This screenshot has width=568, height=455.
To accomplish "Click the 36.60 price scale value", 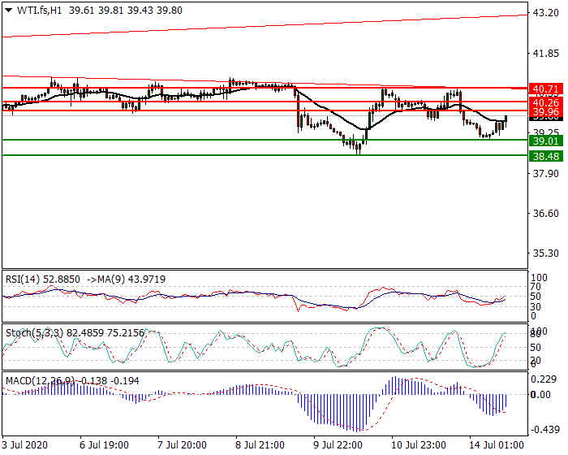I will 545,214.
